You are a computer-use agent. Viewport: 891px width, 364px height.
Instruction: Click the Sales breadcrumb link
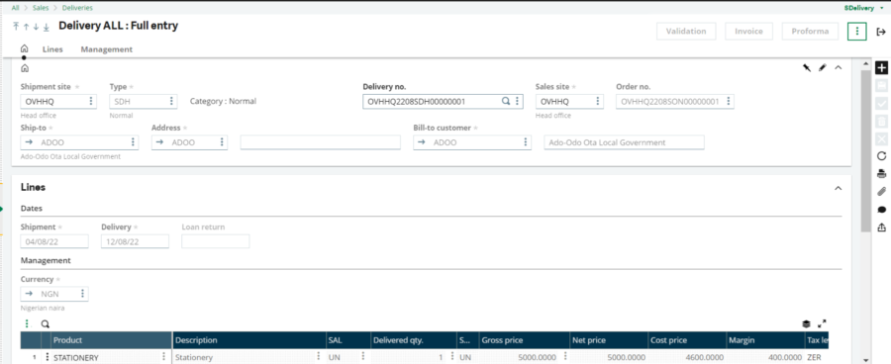pos(41,8)
